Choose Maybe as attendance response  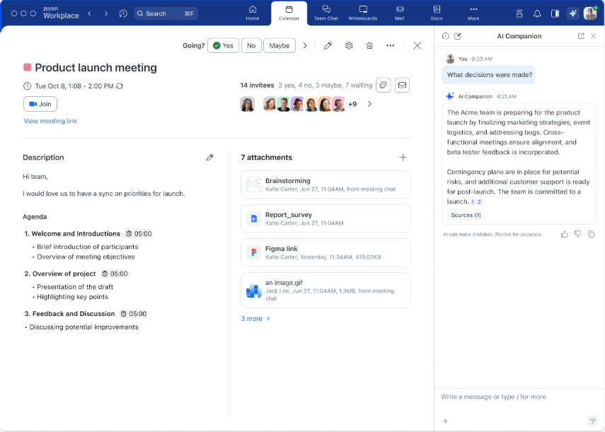(280, 45)
